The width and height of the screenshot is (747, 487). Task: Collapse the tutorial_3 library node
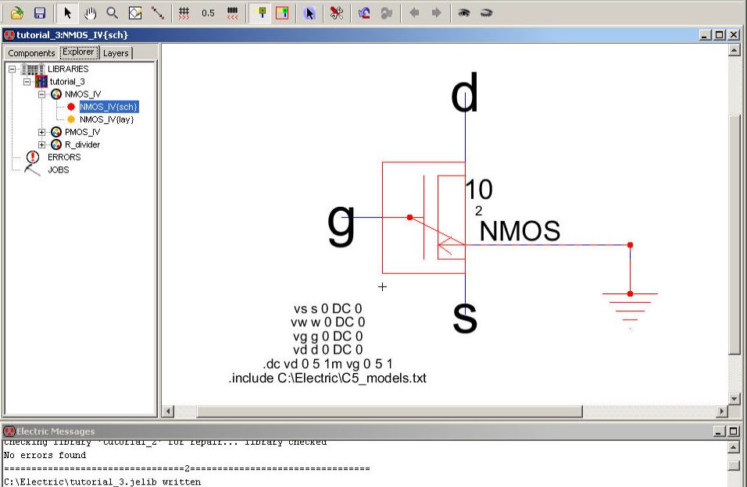(27, 81)
